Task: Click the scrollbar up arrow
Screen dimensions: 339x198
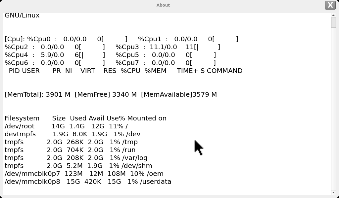Action: tap(333, 15)
